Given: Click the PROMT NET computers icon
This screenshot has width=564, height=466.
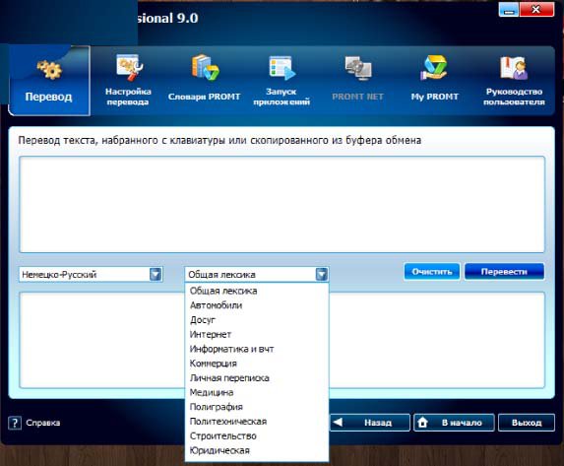Looking at the screenshot, I should tap(358, 68).
